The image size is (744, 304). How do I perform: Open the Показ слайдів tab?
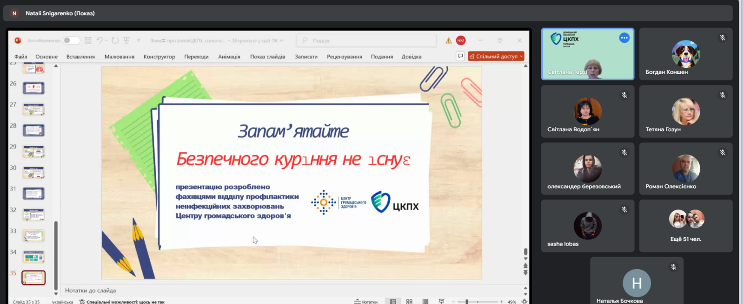[x=267, y=57]
